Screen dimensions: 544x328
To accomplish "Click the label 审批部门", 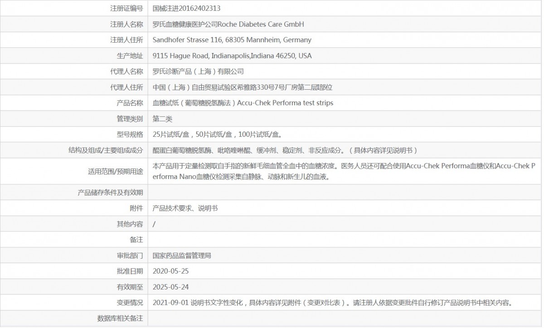I will tap(130, 256).
